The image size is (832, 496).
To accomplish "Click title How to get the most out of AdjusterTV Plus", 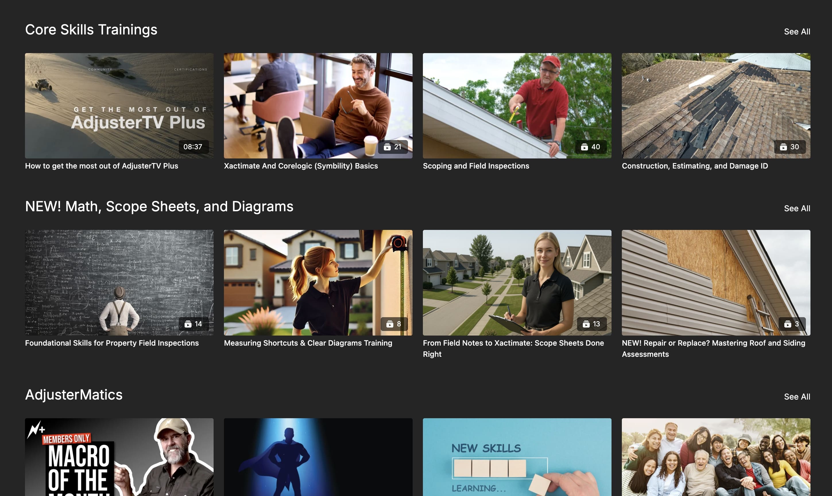I will [102, 166].
